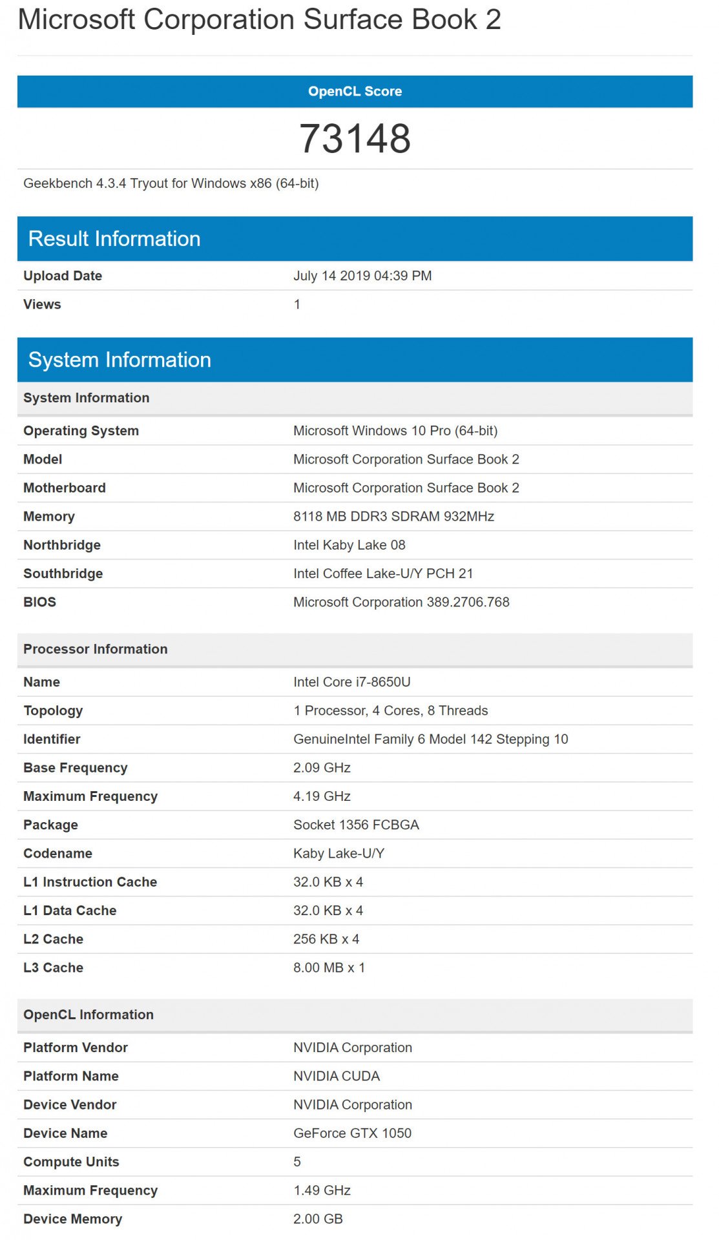Select the "Southbridge" label
Viewport: 719px width, 1240px height.
pyautogui.click(x=63, y=573)
